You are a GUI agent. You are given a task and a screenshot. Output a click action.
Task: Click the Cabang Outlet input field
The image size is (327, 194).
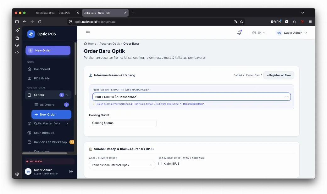coord(123,123)
